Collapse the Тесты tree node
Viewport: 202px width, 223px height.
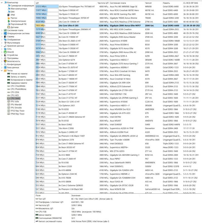tap(2, 71)
